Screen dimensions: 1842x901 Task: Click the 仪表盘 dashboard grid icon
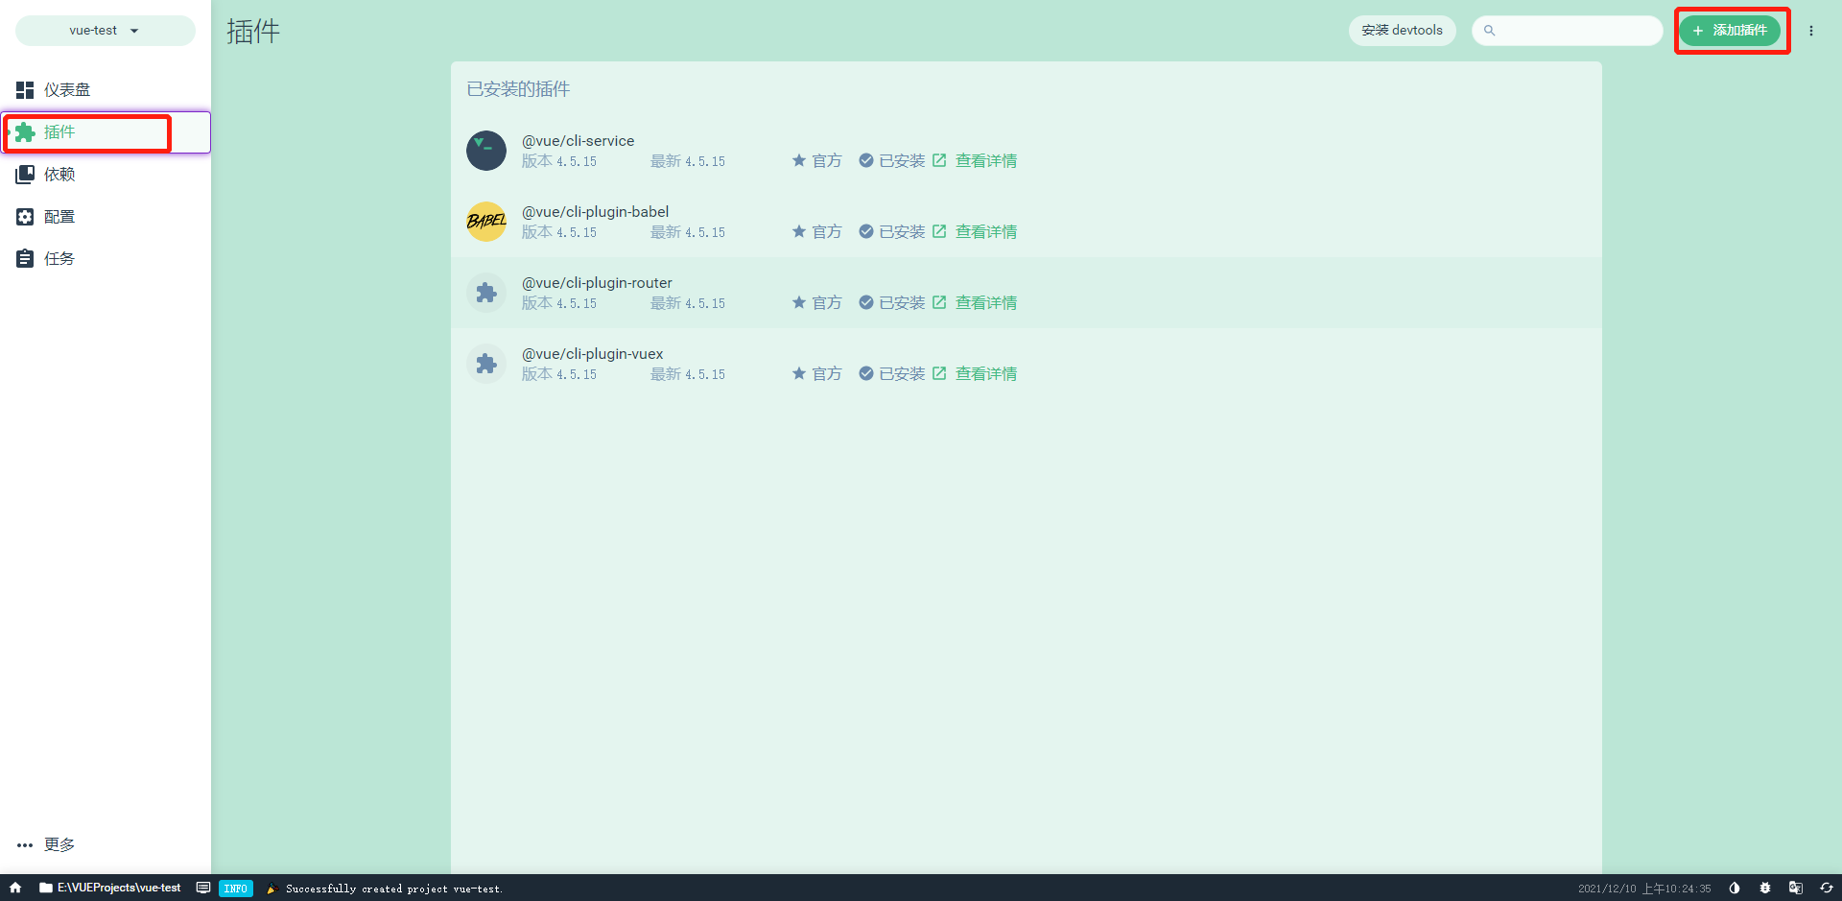[x=25, y=90]
